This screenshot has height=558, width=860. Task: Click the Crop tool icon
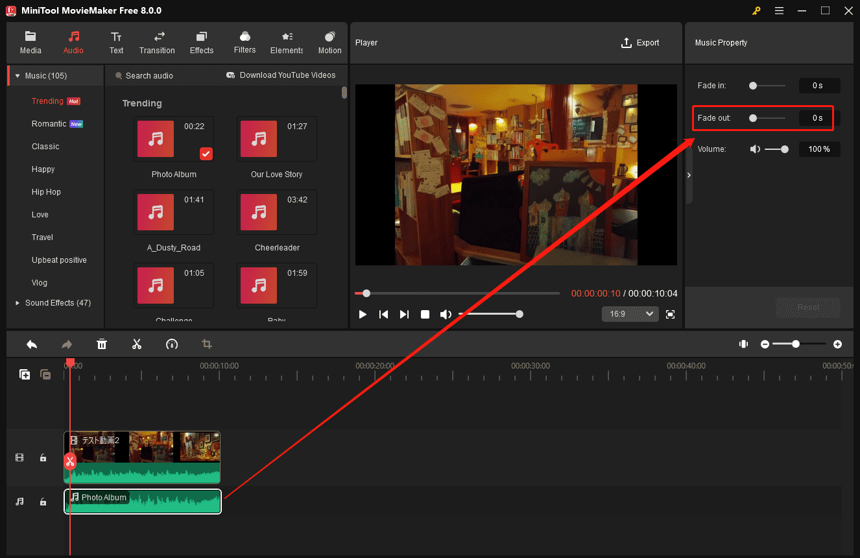pyautogui.click(x=207, y=344)
